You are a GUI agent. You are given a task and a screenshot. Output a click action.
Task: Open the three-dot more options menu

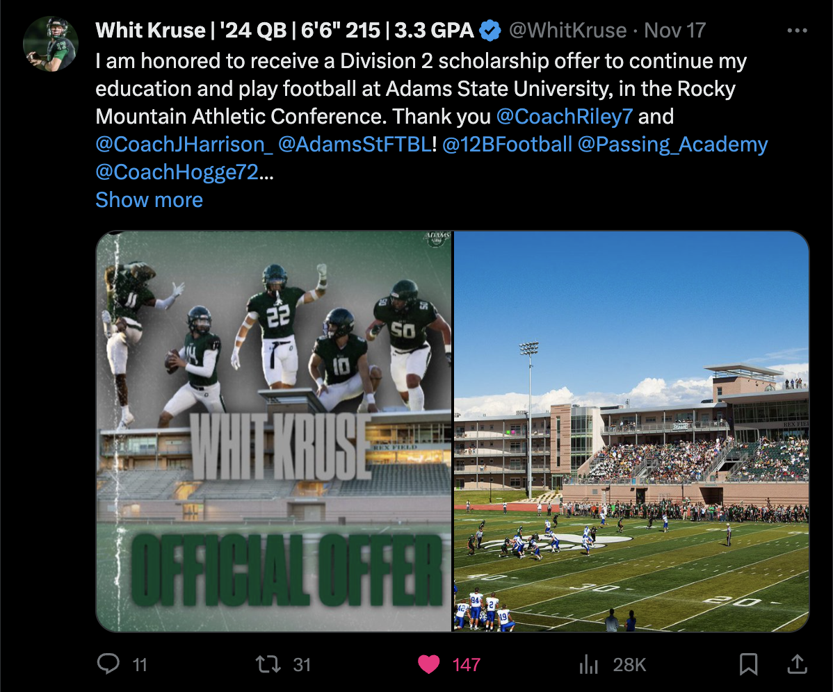point(797,31)
